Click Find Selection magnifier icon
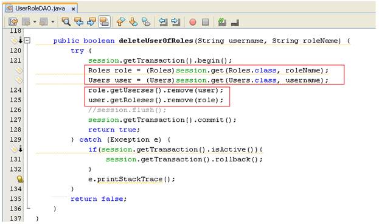 click(x=66, y=22)
